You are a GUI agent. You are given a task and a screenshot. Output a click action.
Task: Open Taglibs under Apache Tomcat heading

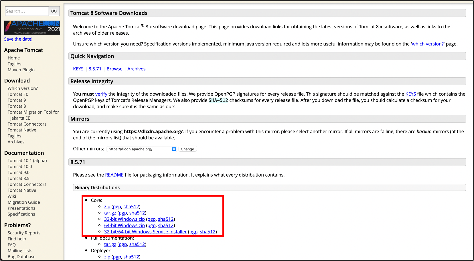click(14, 64)
